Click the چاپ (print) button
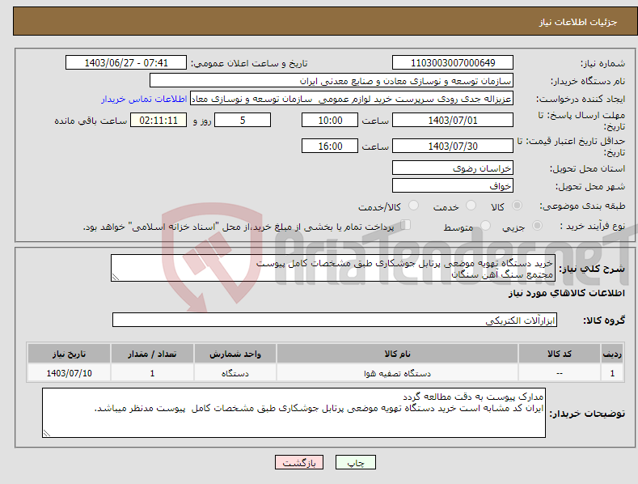The image size is (638, 484). pyautogui.click(x=355, y=462)
